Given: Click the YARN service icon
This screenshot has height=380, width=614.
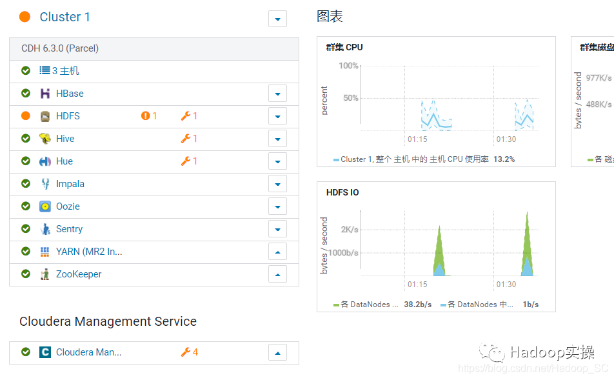Looking at the screenshot, I should coord(45,252).
